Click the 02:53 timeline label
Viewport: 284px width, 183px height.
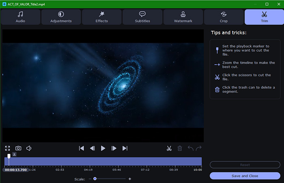tap(60, 170)
